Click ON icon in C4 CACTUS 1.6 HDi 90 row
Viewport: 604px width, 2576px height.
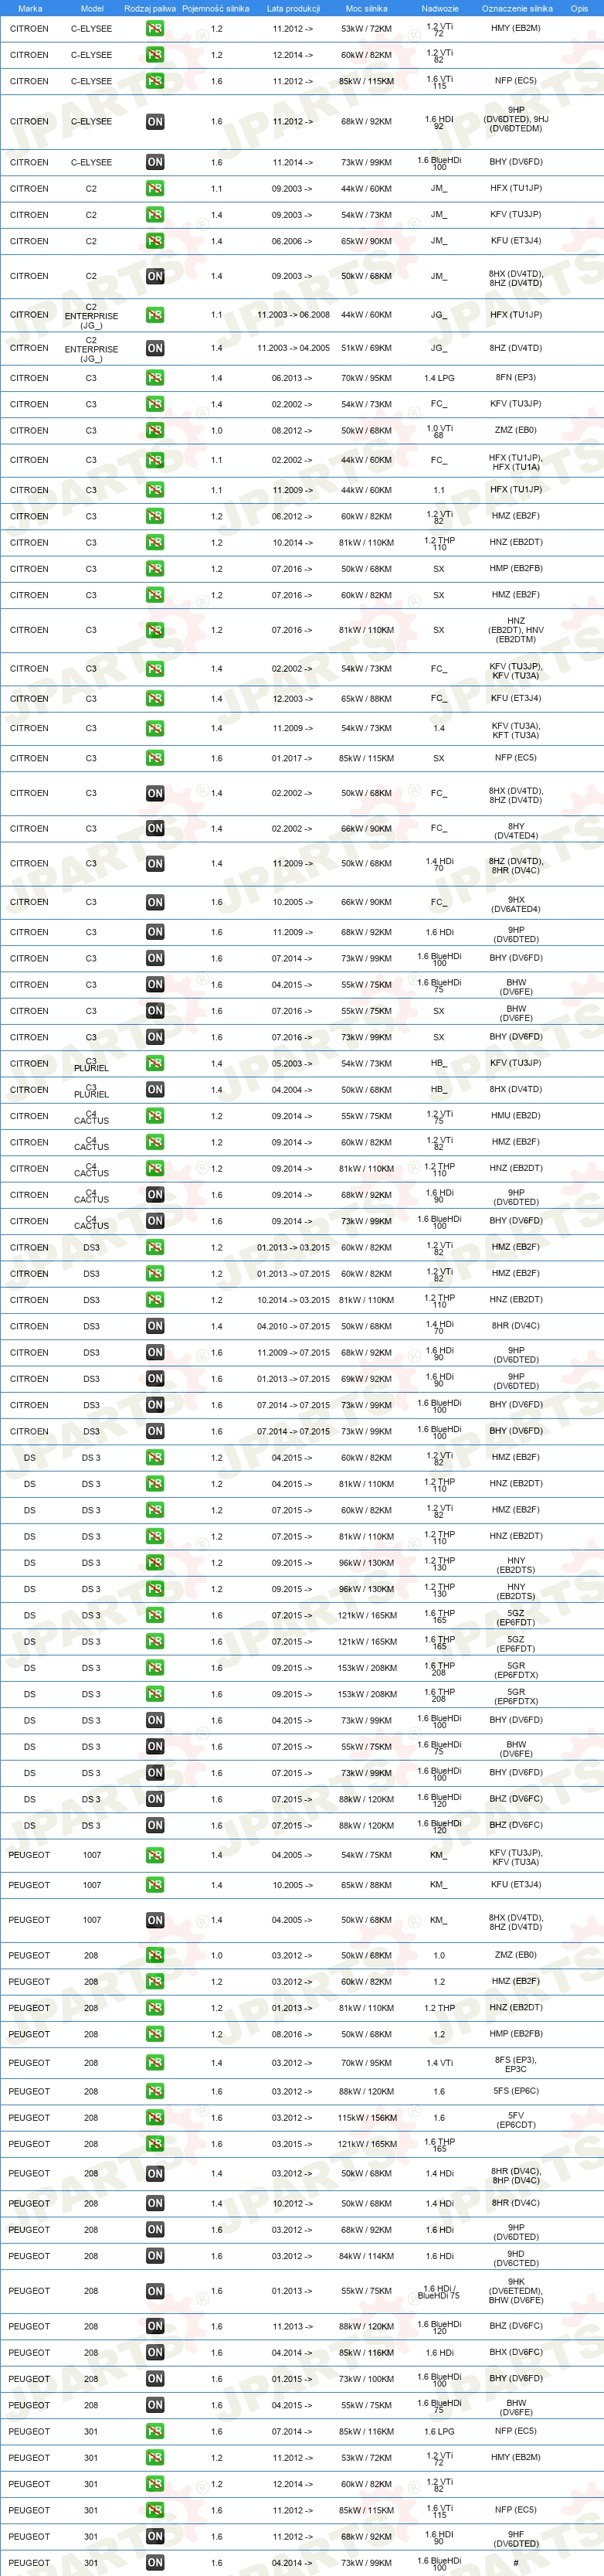click(155, 1195)
